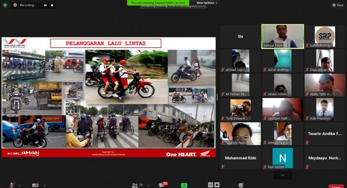Pause the recording from the top bar

pyautogui.click(x=45, y=5)
